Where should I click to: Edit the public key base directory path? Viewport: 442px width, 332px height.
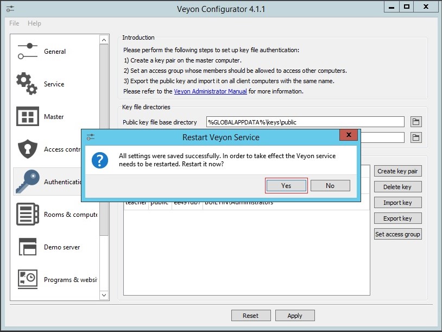click(x=304, y=121)
